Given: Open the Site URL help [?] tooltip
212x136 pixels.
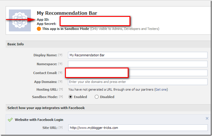Looking at the screenshot, I should tap(60, 128).
